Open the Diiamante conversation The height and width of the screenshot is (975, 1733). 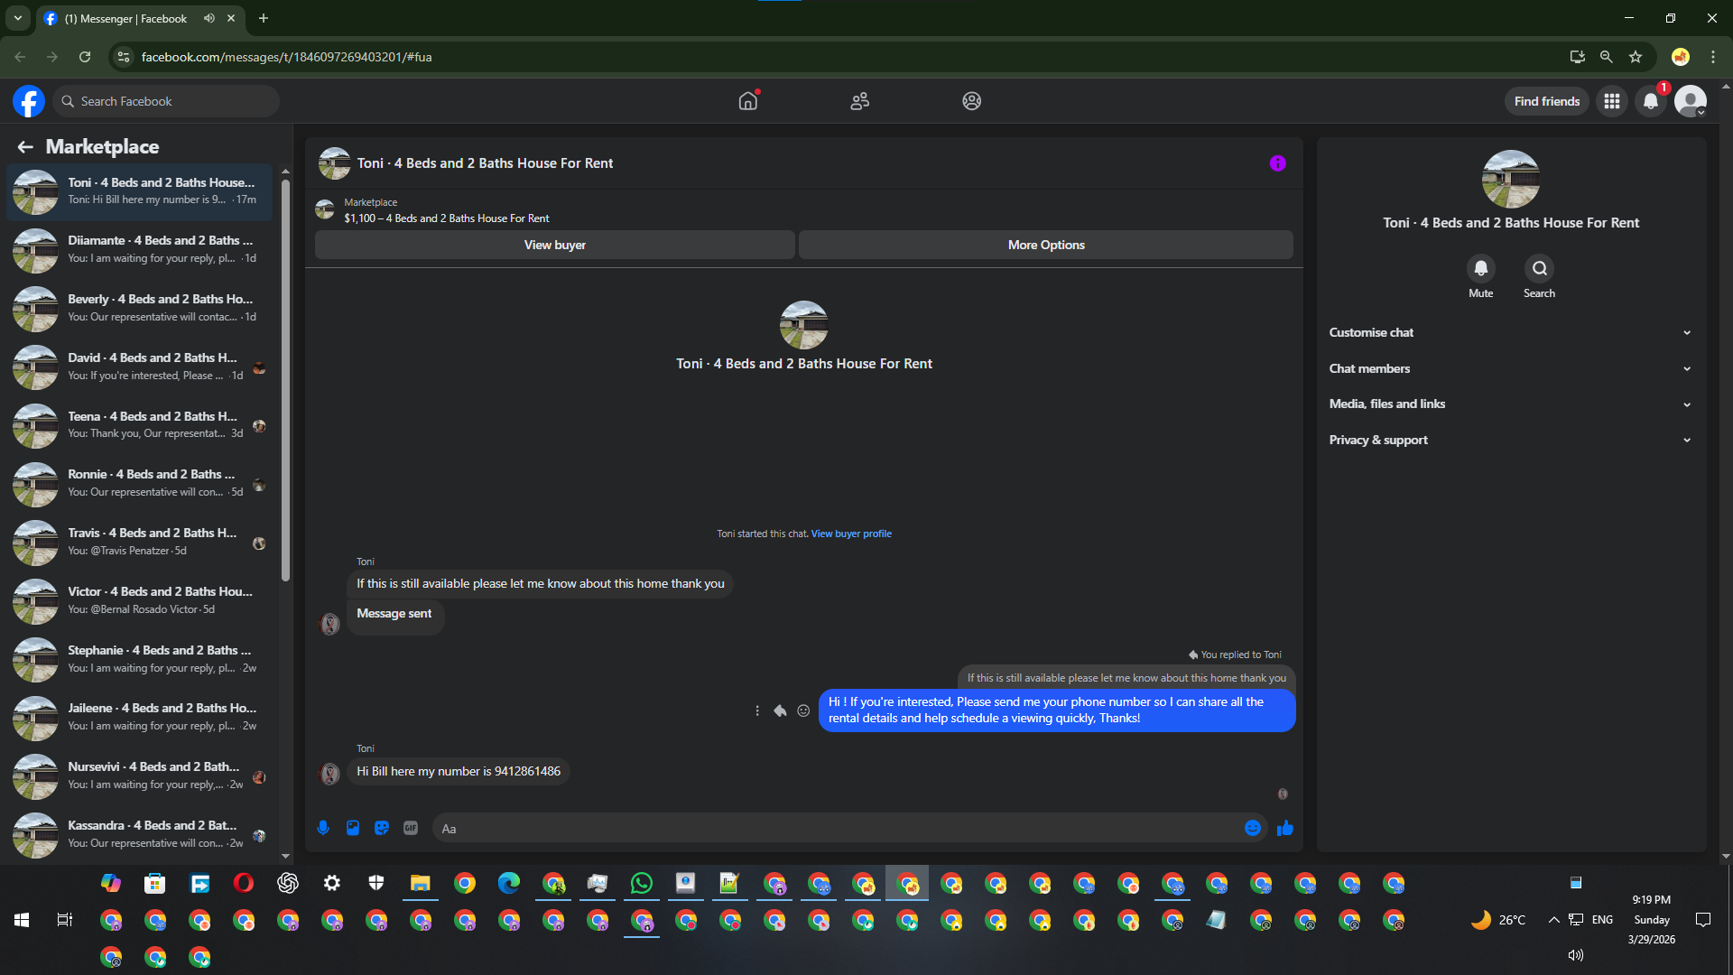[x=140, y=250]
